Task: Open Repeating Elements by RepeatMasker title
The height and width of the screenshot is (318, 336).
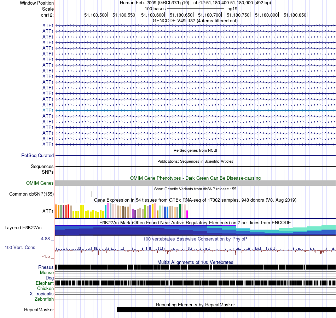Action: (195, 305)
